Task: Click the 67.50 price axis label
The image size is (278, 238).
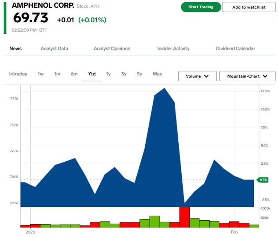Action: 14,203
